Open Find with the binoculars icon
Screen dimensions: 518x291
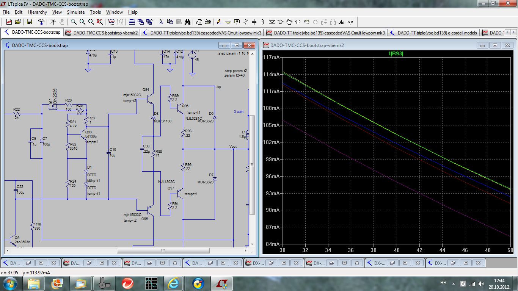(x=187, y=22)
